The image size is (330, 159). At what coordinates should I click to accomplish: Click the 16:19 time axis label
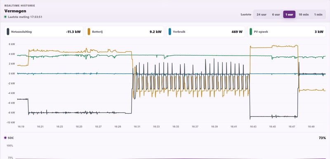point(21,126)
